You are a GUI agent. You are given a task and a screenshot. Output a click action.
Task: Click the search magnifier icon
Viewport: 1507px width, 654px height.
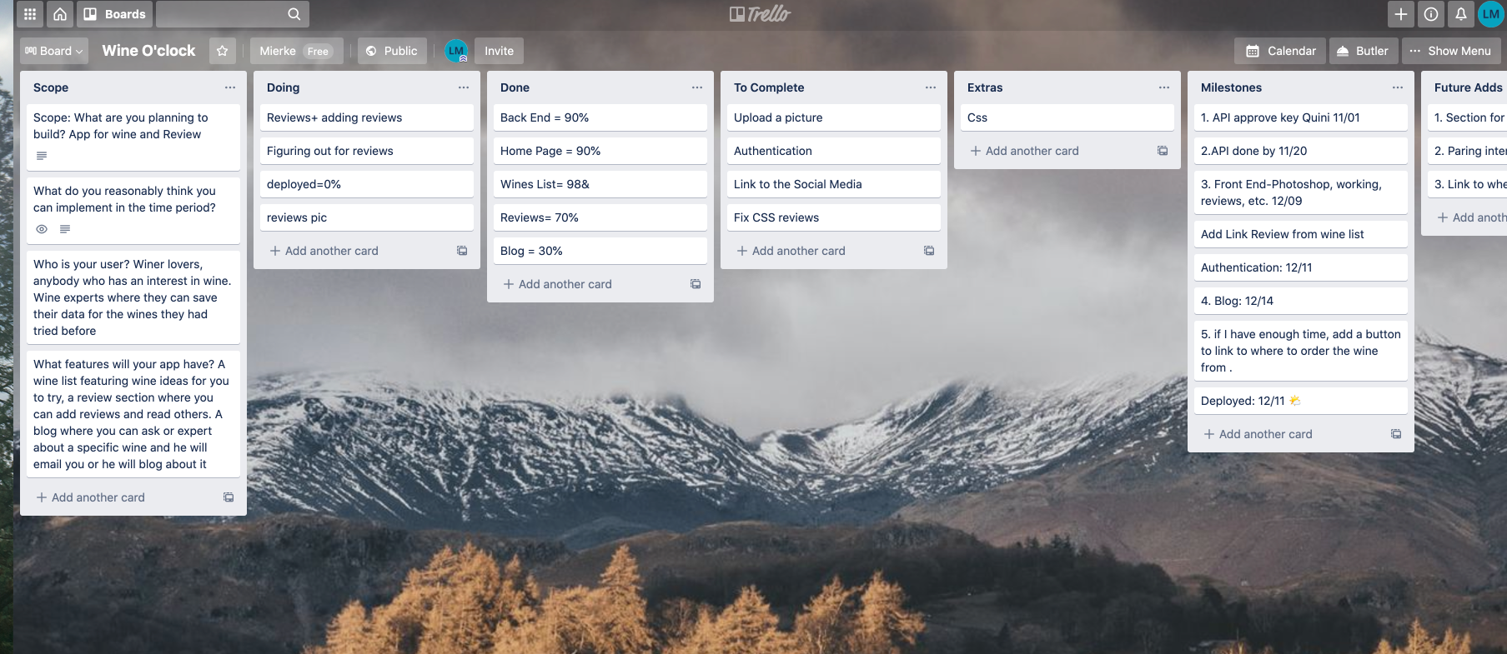coord(294,14)
